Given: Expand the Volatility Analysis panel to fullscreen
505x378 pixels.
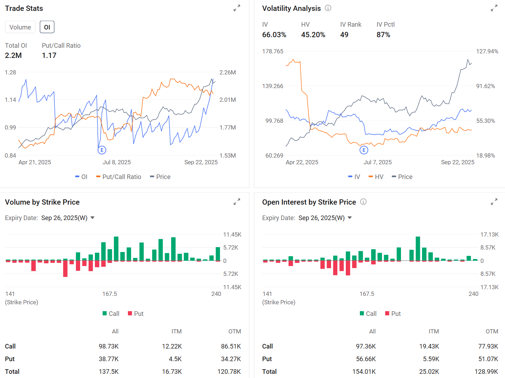Looking at the screenshot, I should [494, 8].
